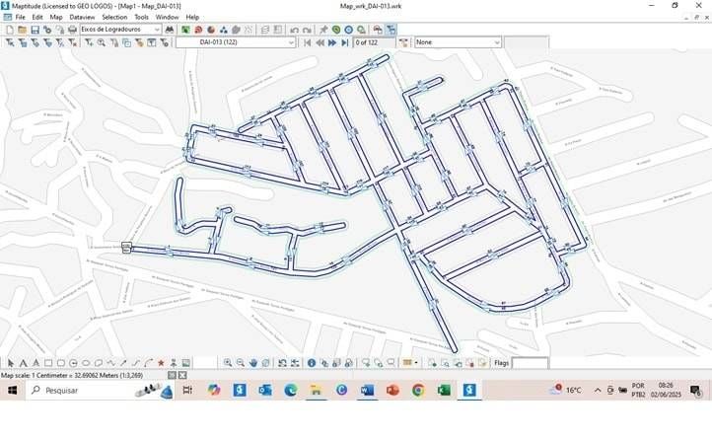Open the Dataview menu
Viewport: 712px width, 440px height.
pos(82,17)
